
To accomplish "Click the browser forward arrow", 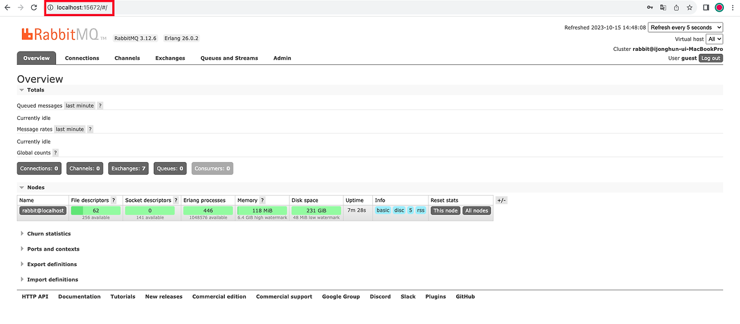I will click(x=21, y=8).
